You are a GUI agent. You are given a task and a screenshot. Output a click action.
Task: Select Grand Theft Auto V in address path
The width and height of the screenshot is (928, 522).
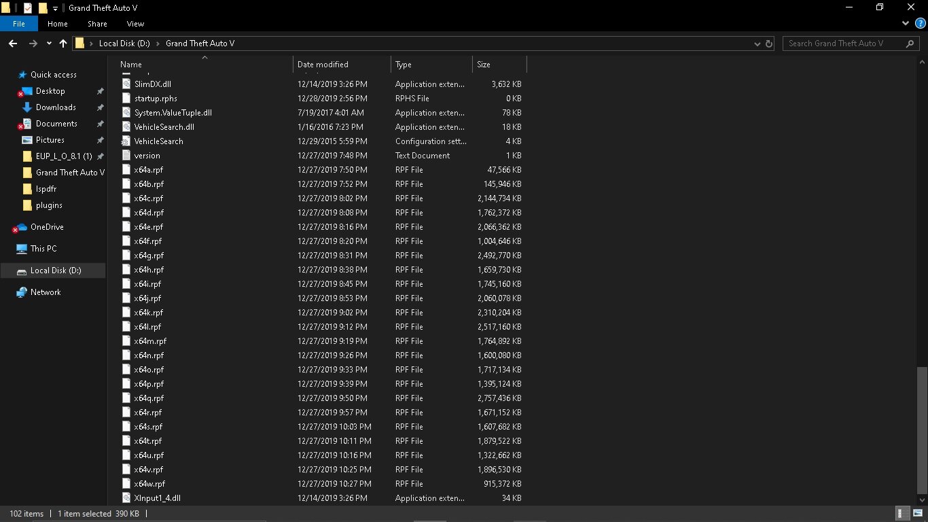click(200, 43)
